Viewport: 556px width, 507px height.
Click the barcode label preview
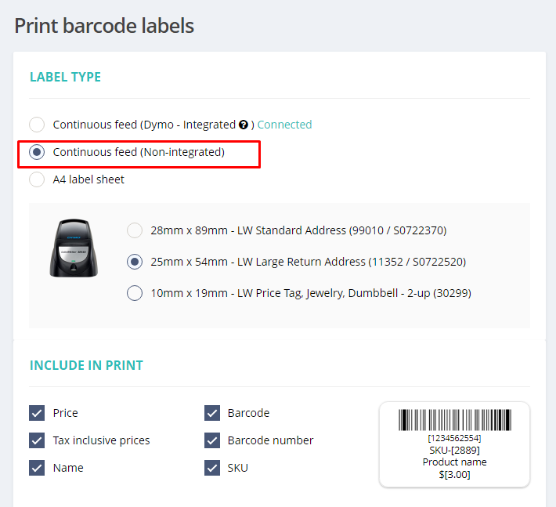pyautogui.click(x=454, y=444)
